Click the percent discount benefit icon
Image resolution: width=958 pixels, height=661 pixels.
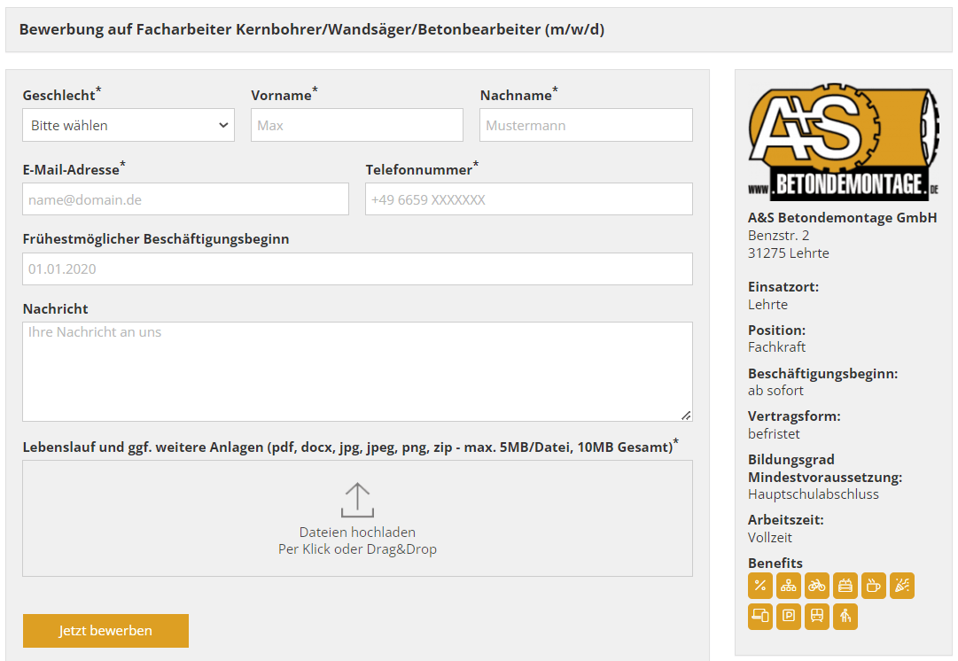click(x=760, y=586)
